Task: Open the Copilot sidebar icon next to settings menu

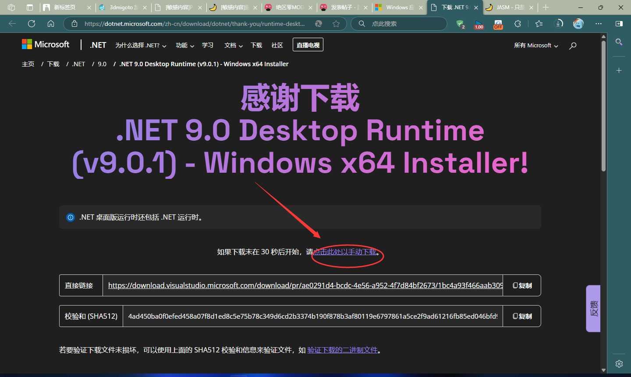Action: coord(619,23)
